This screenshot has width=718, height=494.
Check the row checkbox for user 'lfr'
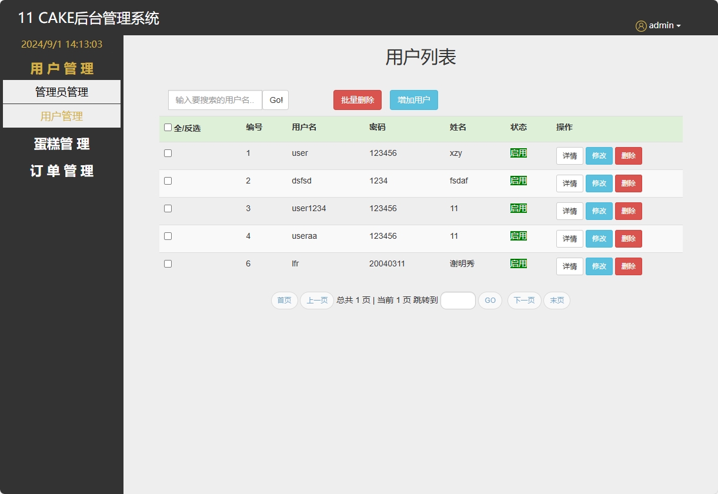pyautogui.click(x=168, y=263)
